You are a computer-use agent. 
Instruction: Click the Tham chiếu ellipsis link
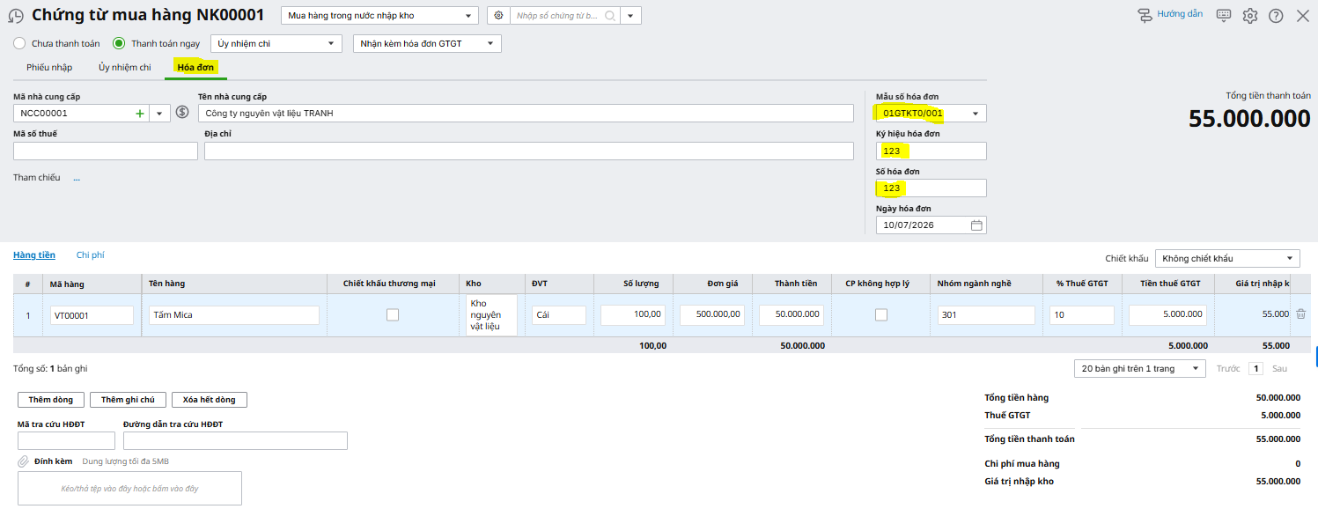click(77, 178)
